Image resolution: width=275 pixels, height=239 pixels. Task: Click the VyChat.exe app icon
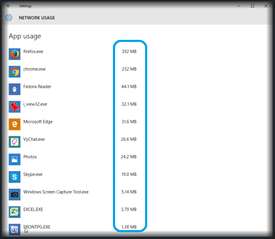coord(14,142)
